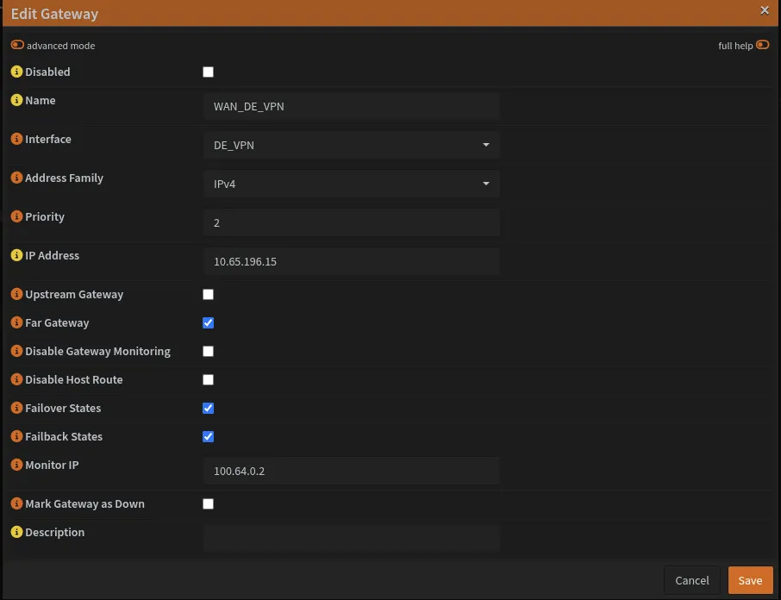Click the Far Gateway info icon
The width and height of the screenshot is (781, 600).
[x=16, y=322]
